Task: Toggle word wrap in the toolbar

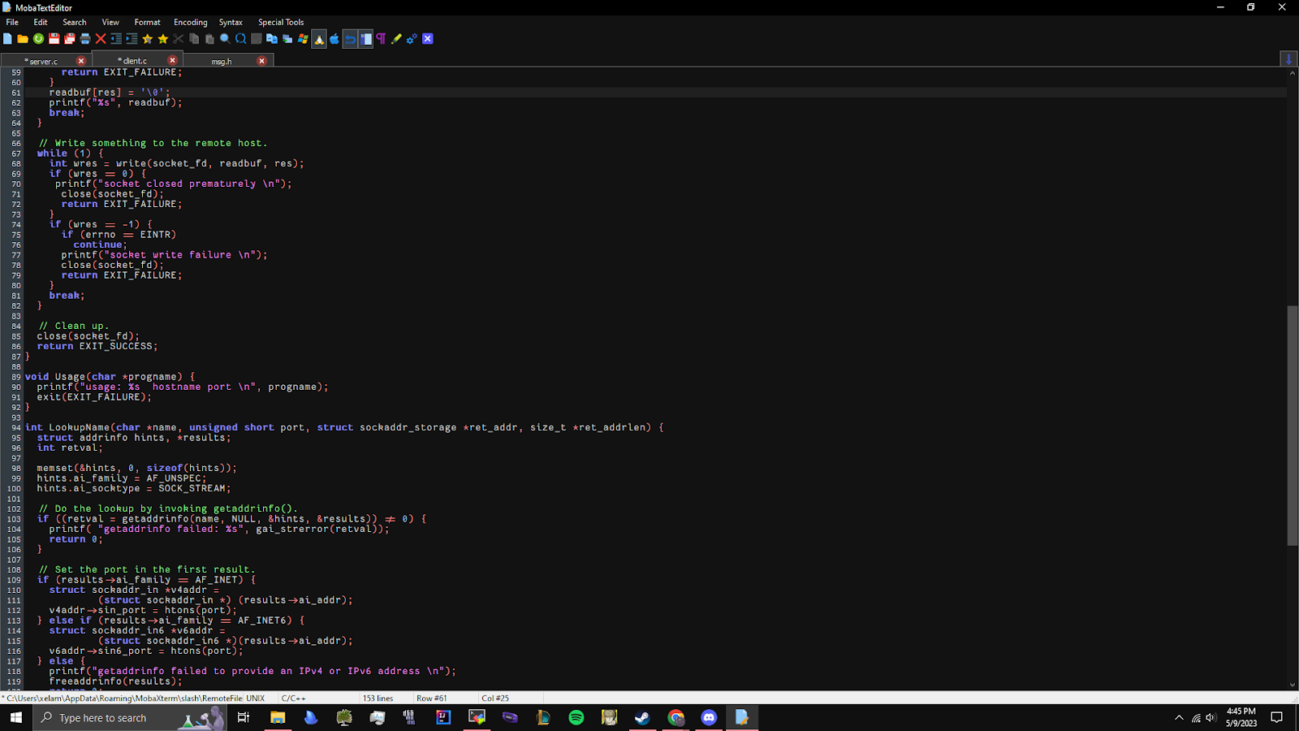Action: pos(365,38)
